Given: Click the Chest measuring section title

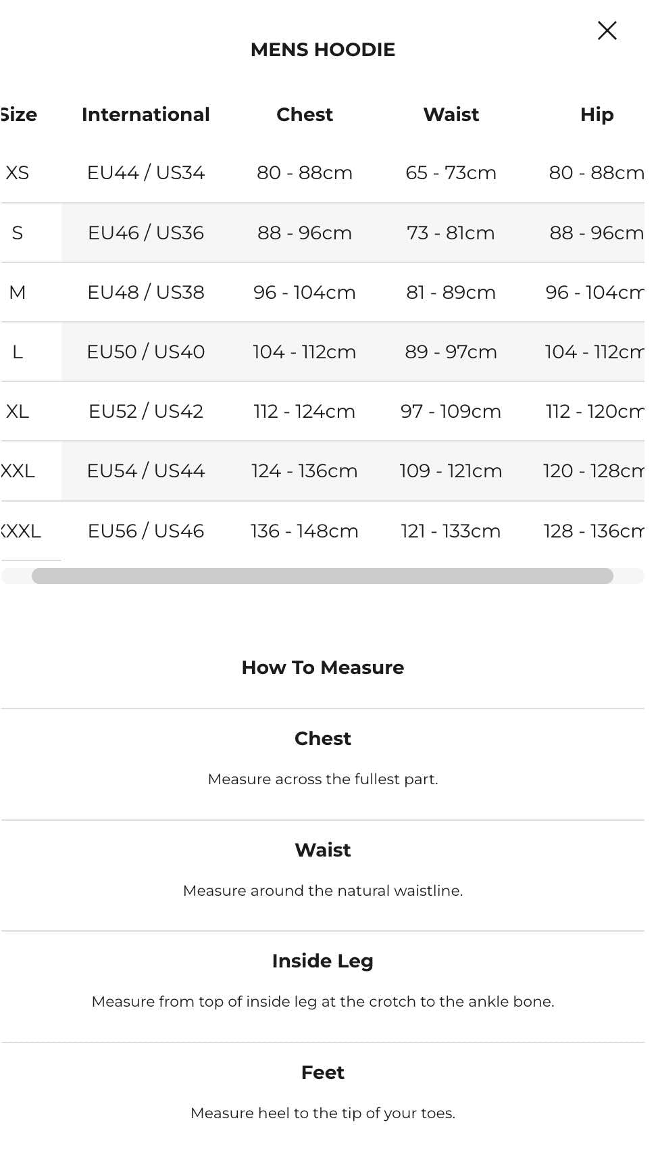Looking at the screenshot, I should click(x=322, y=738).
